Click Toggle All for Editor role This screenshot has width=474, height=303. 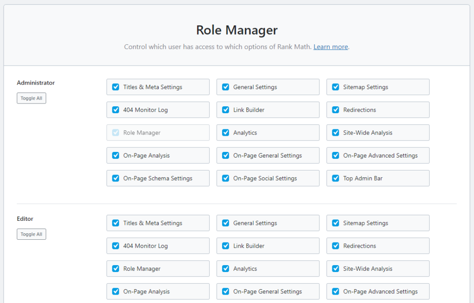coord(31,234)
